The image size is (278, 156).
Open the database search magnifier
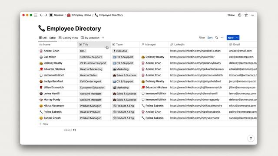click(x=216, y=38)
